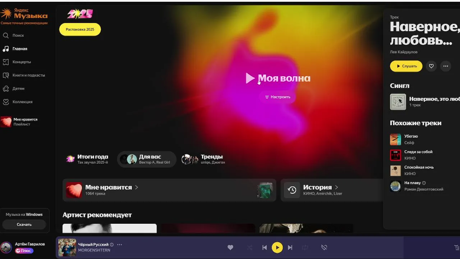Click the Книги и подкасты icon
This screenshot has width=460, height=259.
tap(6, 75)
